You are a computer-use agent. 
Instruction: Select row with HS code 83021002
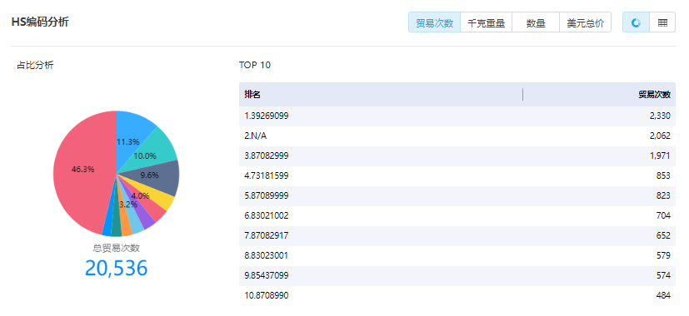point(457,216)
